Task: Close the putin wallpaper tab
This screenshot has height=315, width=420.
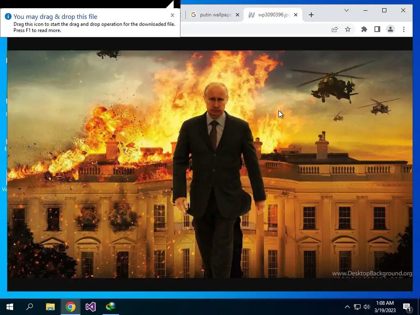Action: pos(237,15)
